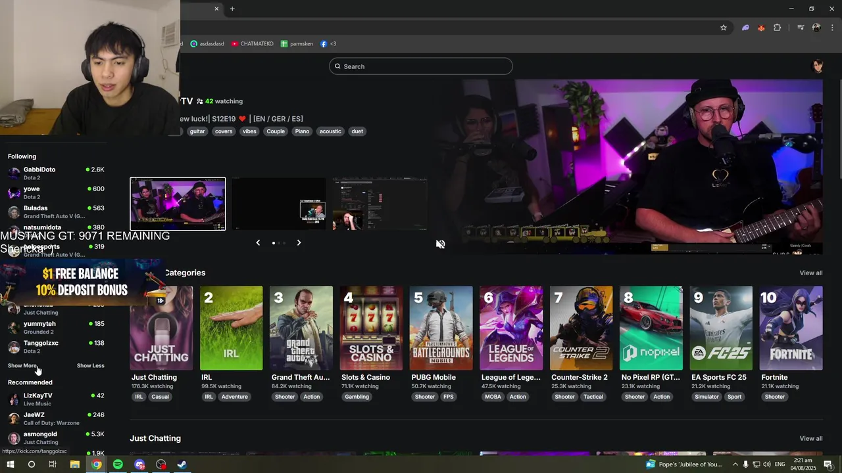Click Tactical tag under Counter-Strike 2
The height and width of the screenshot is (473, 842).
593,397
